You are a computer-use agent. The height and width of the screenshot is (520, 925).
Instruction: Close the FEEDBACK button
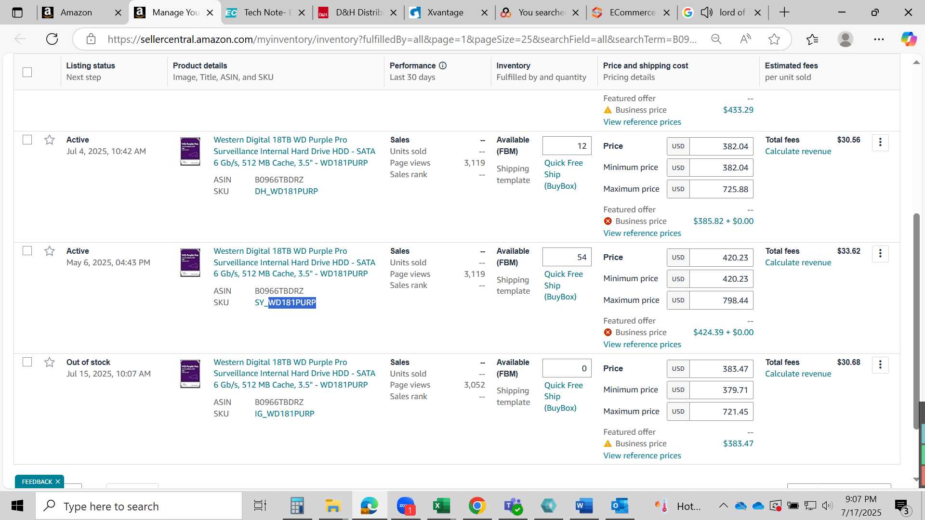coord(58,481)
